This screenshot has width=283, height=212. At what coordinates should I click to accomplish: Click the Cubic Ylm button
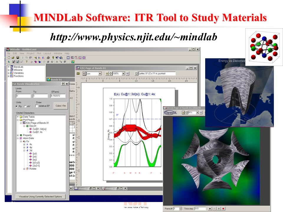61,106
